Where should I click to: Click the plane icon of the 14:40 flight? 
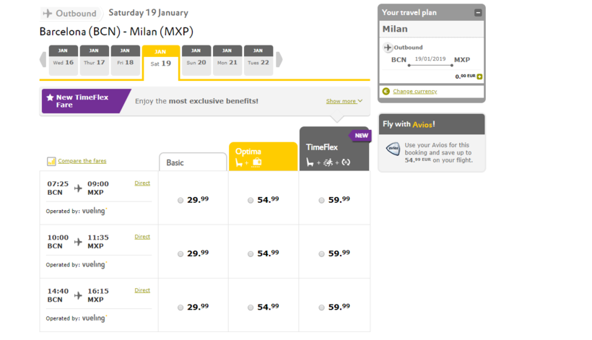pos(78,295)
